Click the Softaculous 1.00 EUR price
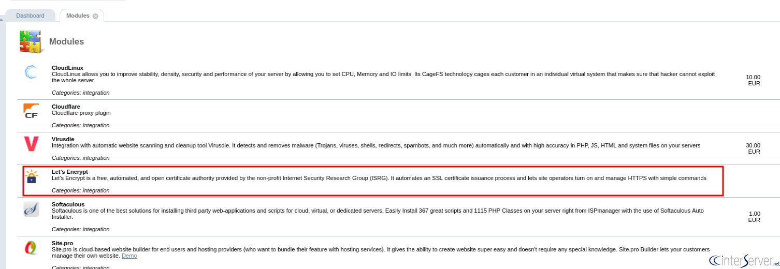 [754, 217]
